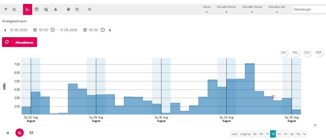The image size is (326, 140).
Task: Click the download icon in the toolbar
Action: (56, 9)
